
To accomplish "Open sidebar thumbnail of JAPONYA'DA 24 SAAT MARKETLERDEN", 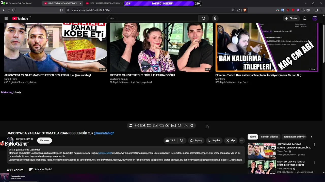I will 262,151.
